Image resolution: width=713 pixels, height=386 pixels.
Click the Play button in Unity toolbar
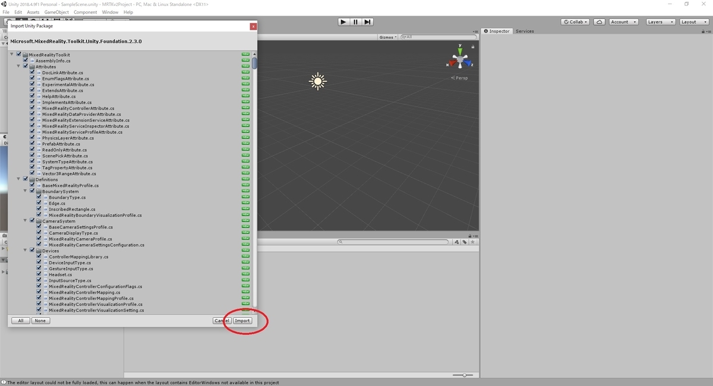coord(343,22)
